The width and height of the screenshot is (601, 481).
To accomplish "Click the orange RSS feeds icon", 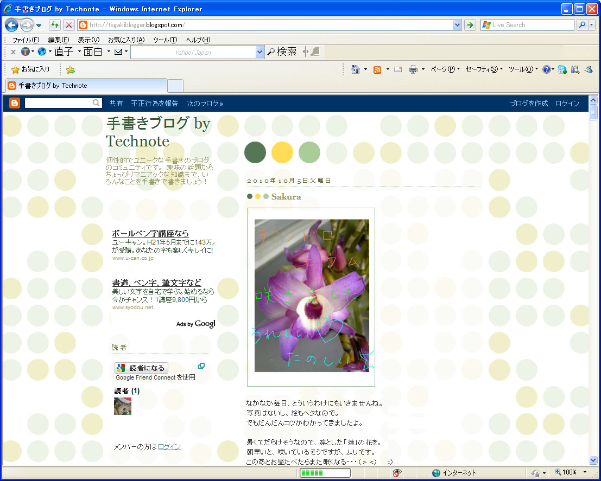I will (377, 70).
